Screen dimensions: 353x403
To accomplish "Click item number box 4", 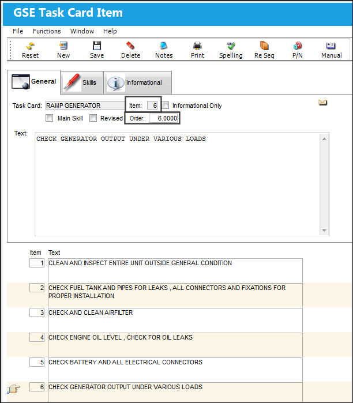I will coord(37,337).
